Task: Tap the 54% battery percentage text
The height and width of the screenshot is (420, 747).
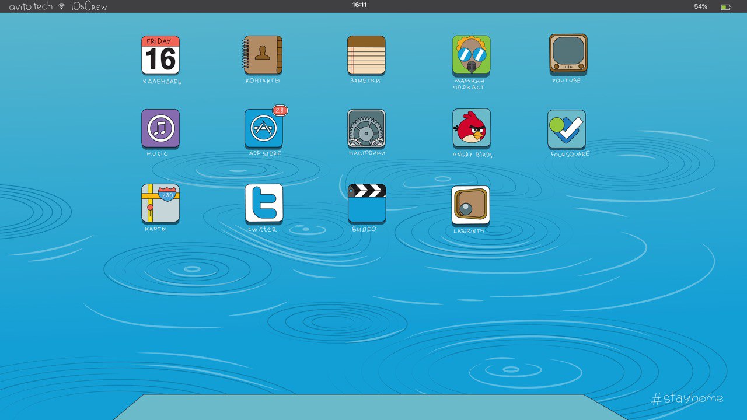Action: (x=700, y=6)
